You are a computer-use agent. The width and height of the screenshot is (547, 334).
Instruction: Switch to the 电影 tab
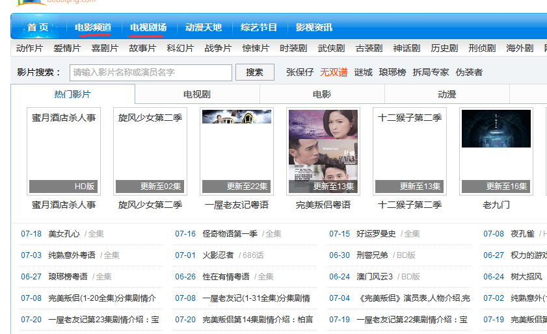(x=322, y=94)
